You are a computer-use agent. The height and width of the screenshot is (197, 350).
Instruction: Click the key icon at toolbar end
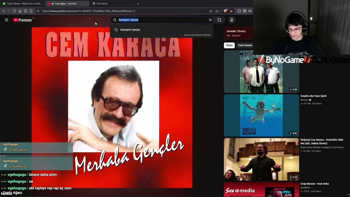250,11
